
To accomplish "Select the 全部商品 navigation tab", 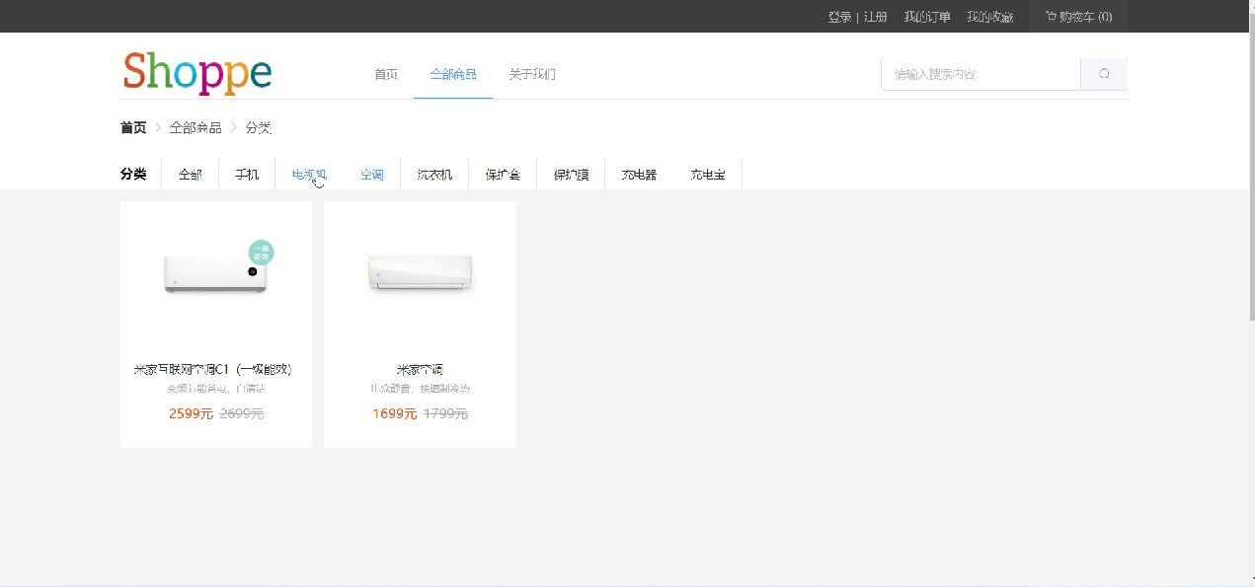I will (453, 74).
